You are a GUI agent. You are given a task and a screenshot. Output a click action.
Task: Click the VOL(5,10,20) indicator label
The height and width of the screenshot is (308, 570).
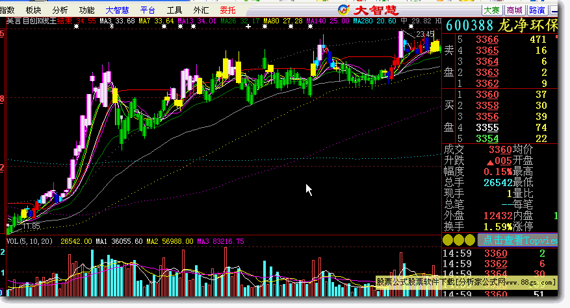point(29,241)
